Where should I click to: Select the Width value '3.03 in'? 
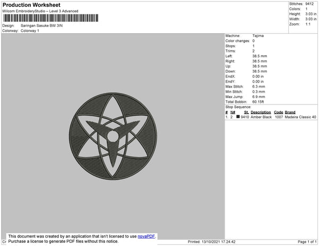pos(311,19)
